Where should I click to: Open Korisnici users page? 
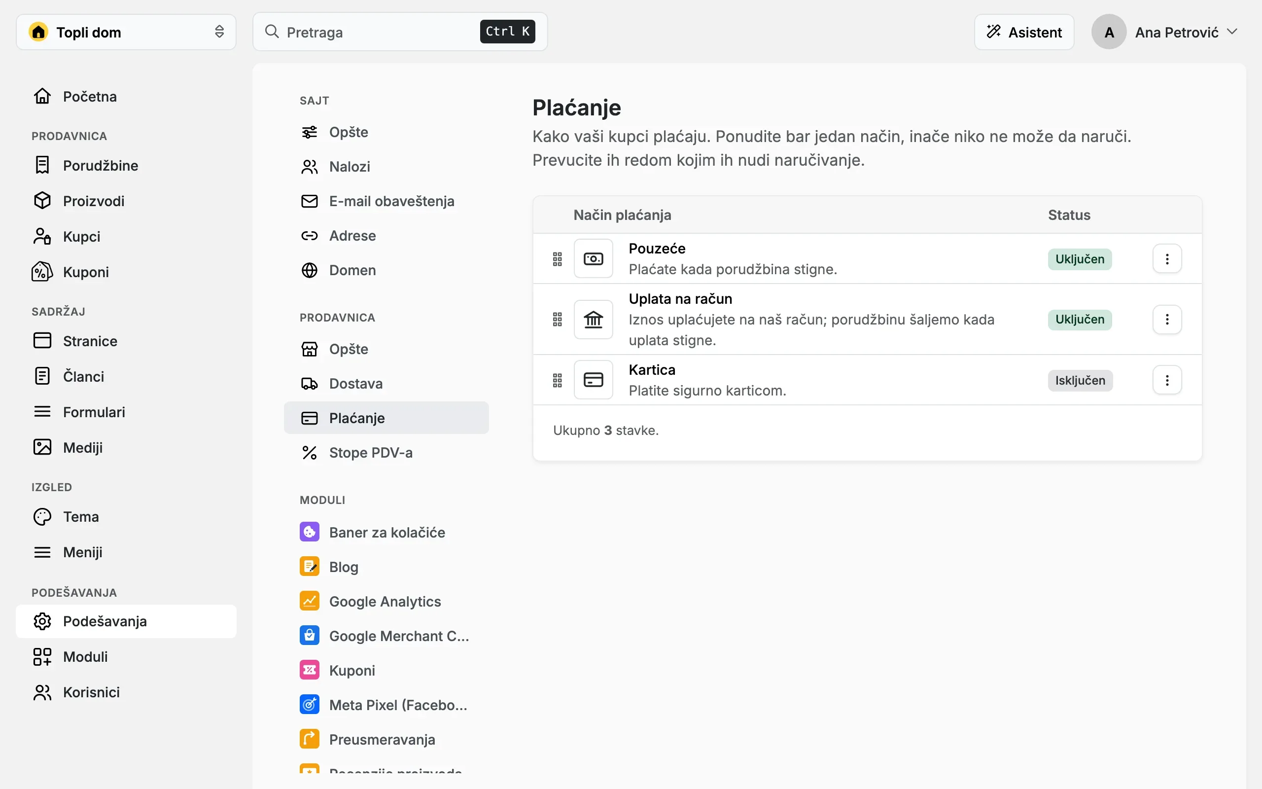tap(126, 692)
